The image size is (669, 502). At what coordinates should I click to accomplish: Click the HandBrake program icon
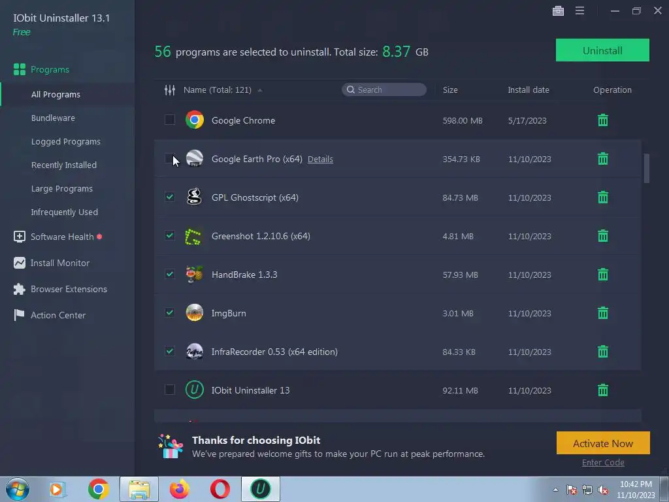click(194, 275)
